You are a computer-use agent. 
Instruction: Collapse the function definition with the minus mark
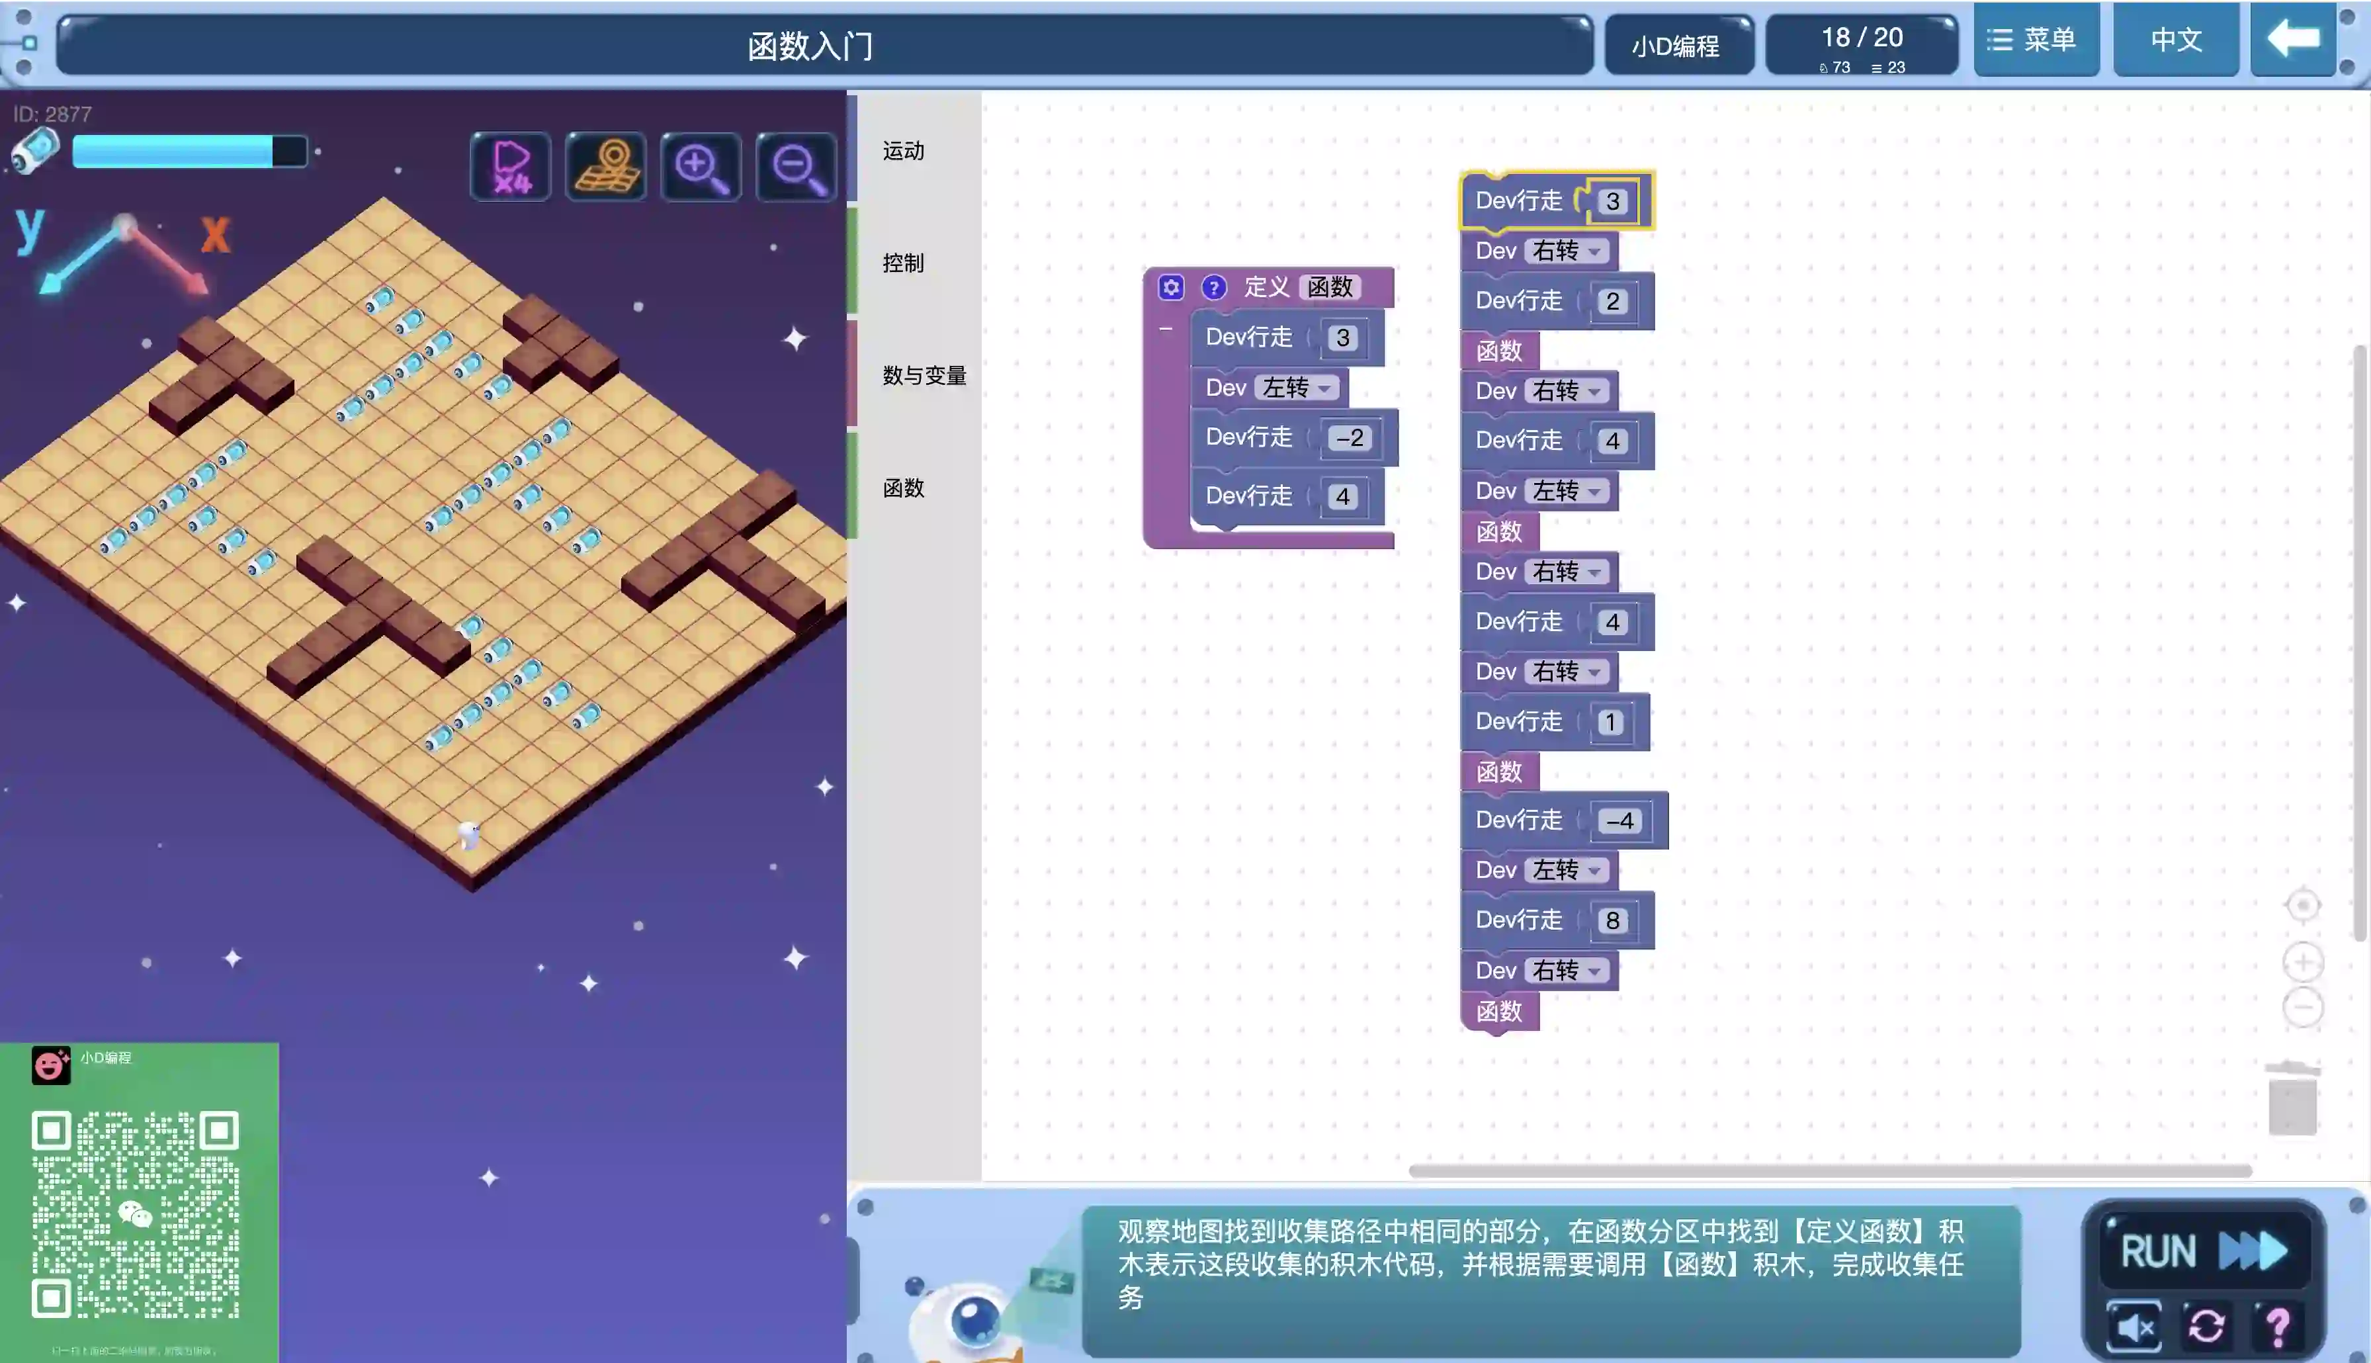click(1166, 330)
